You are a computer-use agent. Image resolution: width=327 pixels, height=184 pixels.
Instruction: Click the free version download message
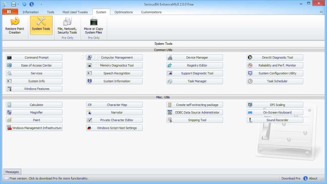click(49, 178)
